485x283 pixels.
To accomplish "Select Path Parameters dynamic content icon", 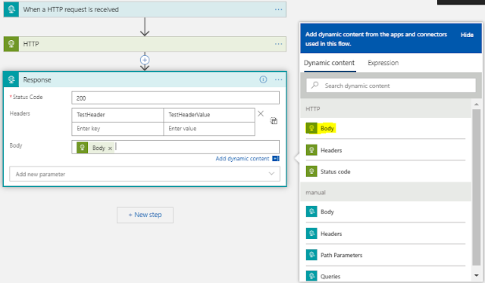I will pyautogui.click(x=311, y=255).
